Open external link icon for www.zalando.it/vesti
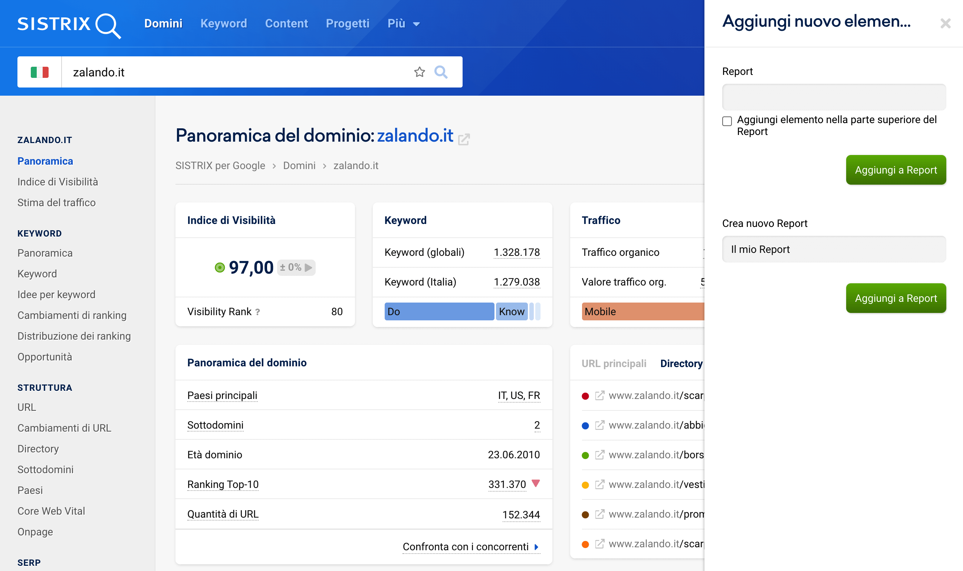The image size is (963, 571). point(600,485)
